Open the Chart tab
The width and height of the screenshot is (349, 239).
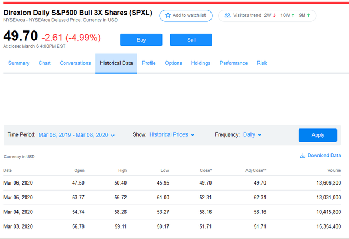click(x=45, y=63)
